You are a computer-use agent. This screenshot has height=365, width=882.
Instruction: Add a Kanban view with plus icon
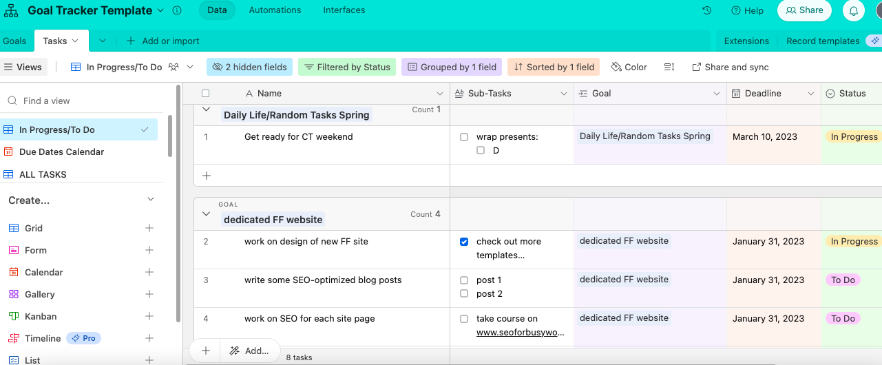click(149, 316)
